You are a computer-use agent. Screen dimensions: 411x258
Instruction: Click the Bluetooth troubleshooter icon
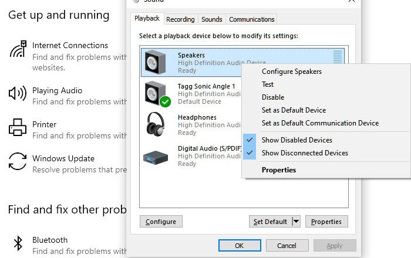tap(18, 243)
